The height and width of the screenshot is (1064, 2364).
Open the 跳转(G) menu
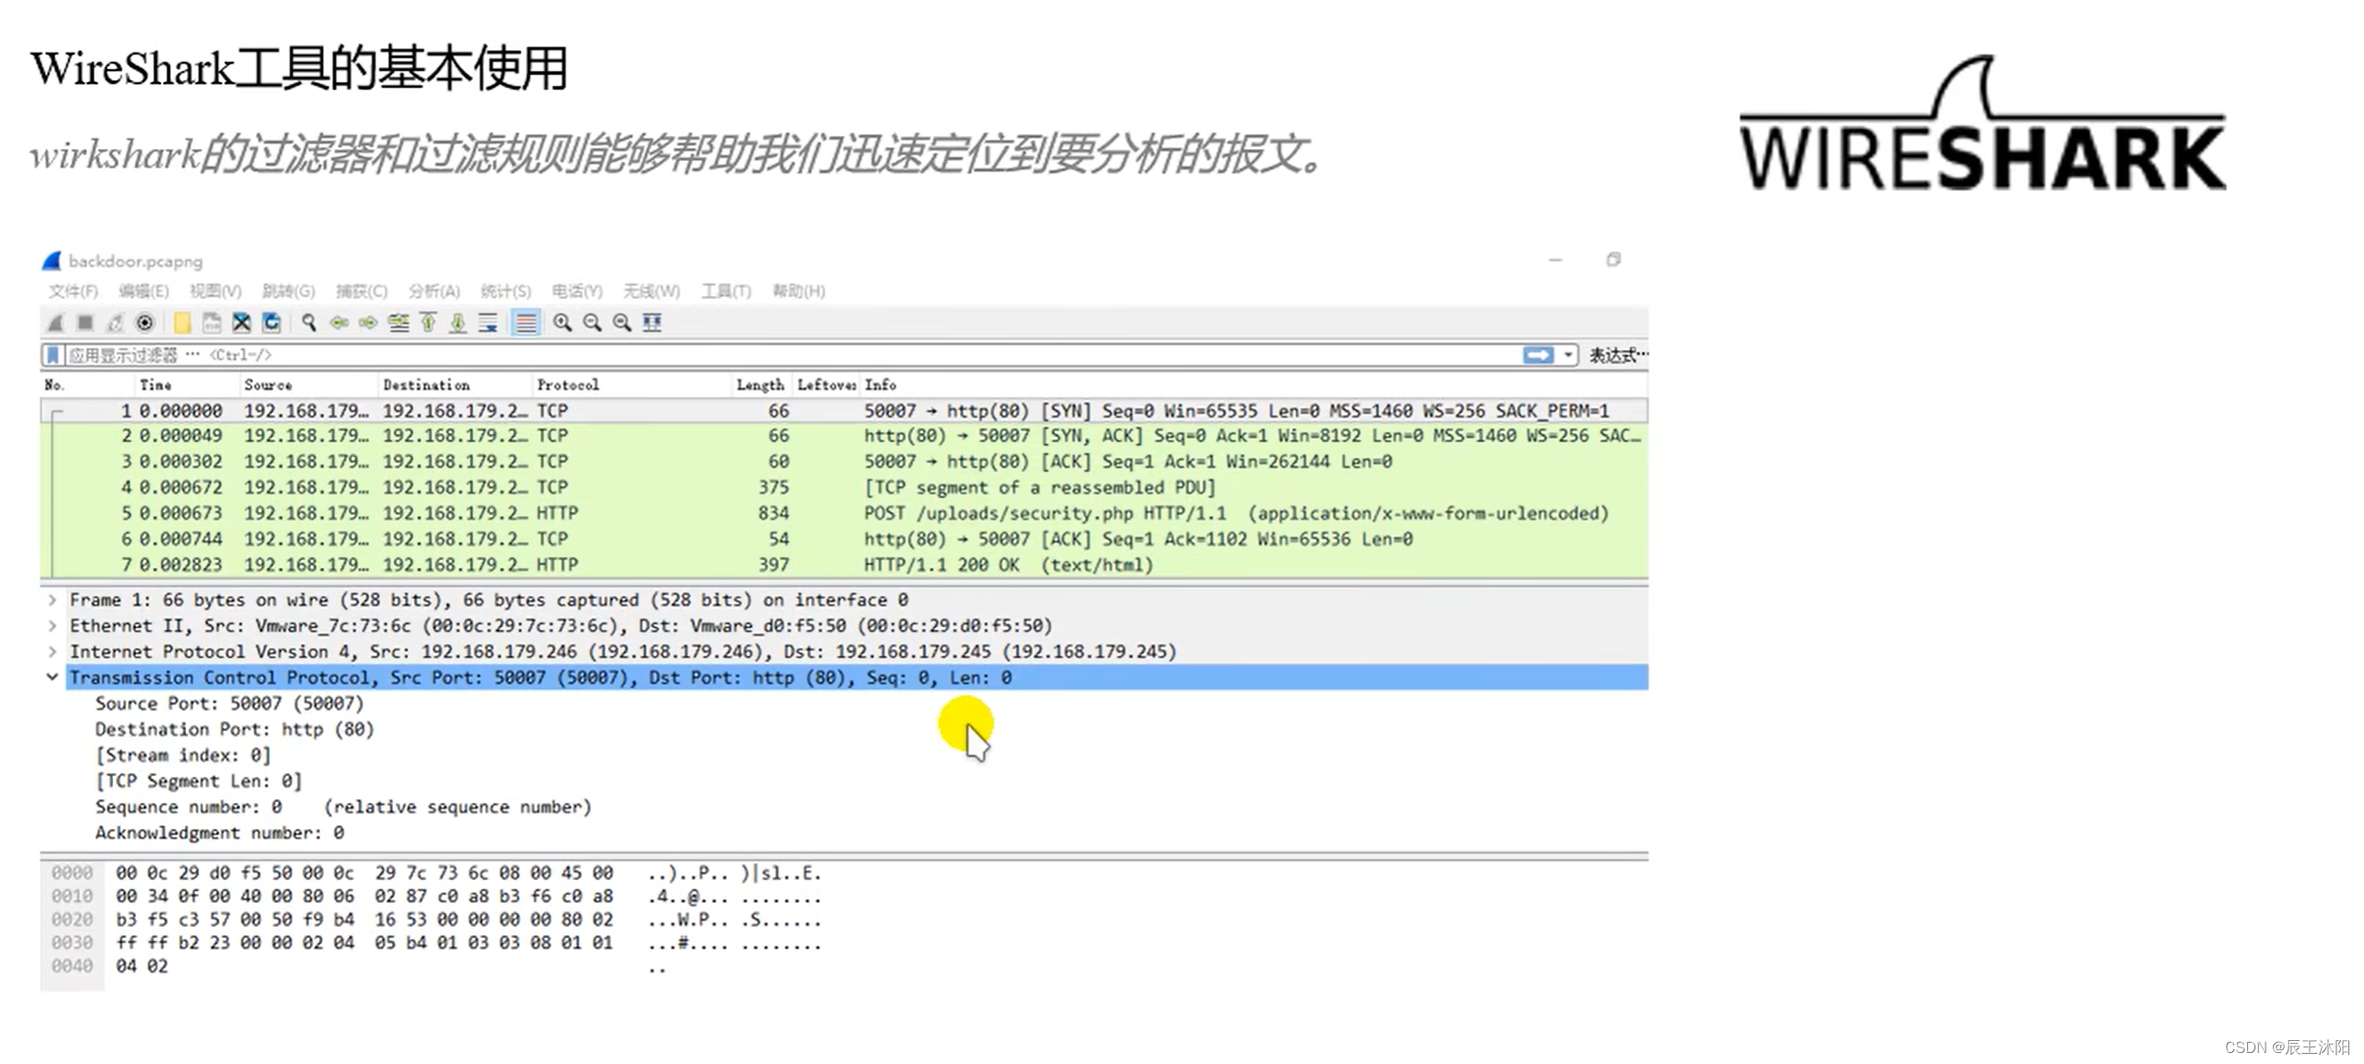(x=288, y=292)
